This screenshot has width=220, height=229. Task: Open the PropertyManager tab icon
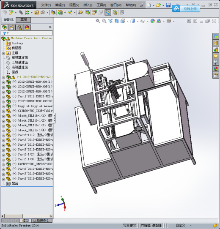point(12,27)
